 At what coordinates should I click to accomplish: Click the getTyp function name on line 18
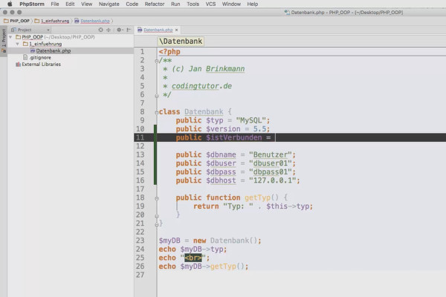tap(257, 198)
